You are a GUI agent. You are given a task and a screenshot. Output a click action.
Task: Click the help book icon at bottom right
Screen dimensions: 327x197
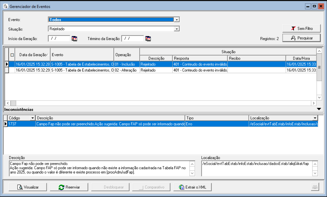pos(315,187)
